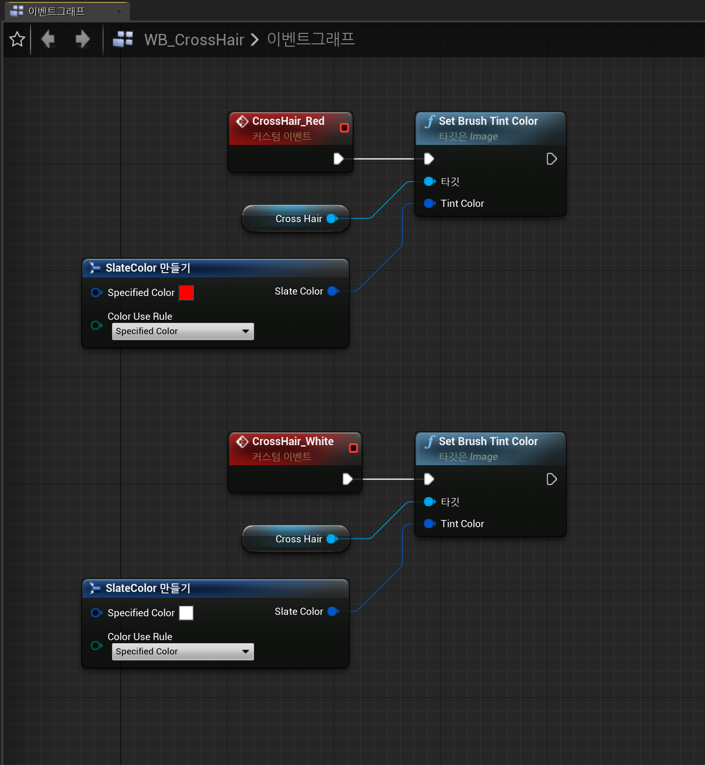705x765 pixels.
Task: Click the blueprint graph icon beside WB_CrossHair
Action: (123, 39)
